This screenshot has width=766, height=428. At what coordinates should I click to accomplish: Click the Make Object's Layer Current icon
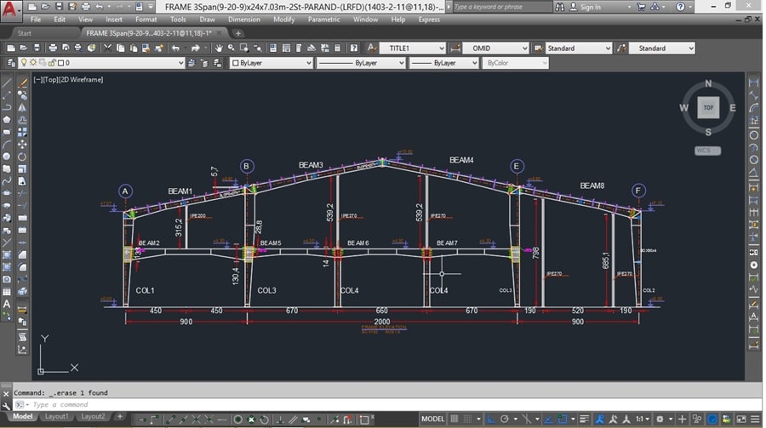(191, 62)
